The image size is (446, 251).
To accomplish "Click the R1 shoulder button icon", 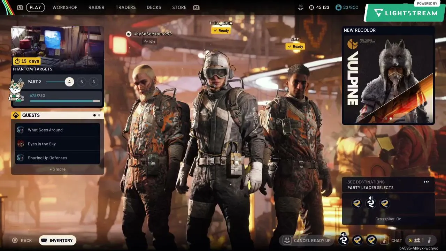I will 196,7.
